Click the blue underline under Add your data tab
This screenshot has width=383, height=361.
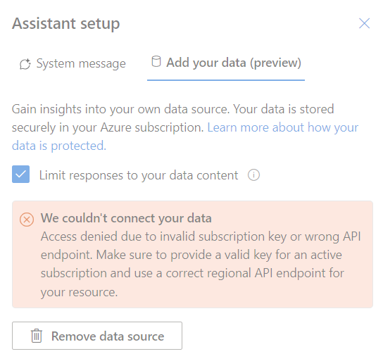[x=226, y=80]
